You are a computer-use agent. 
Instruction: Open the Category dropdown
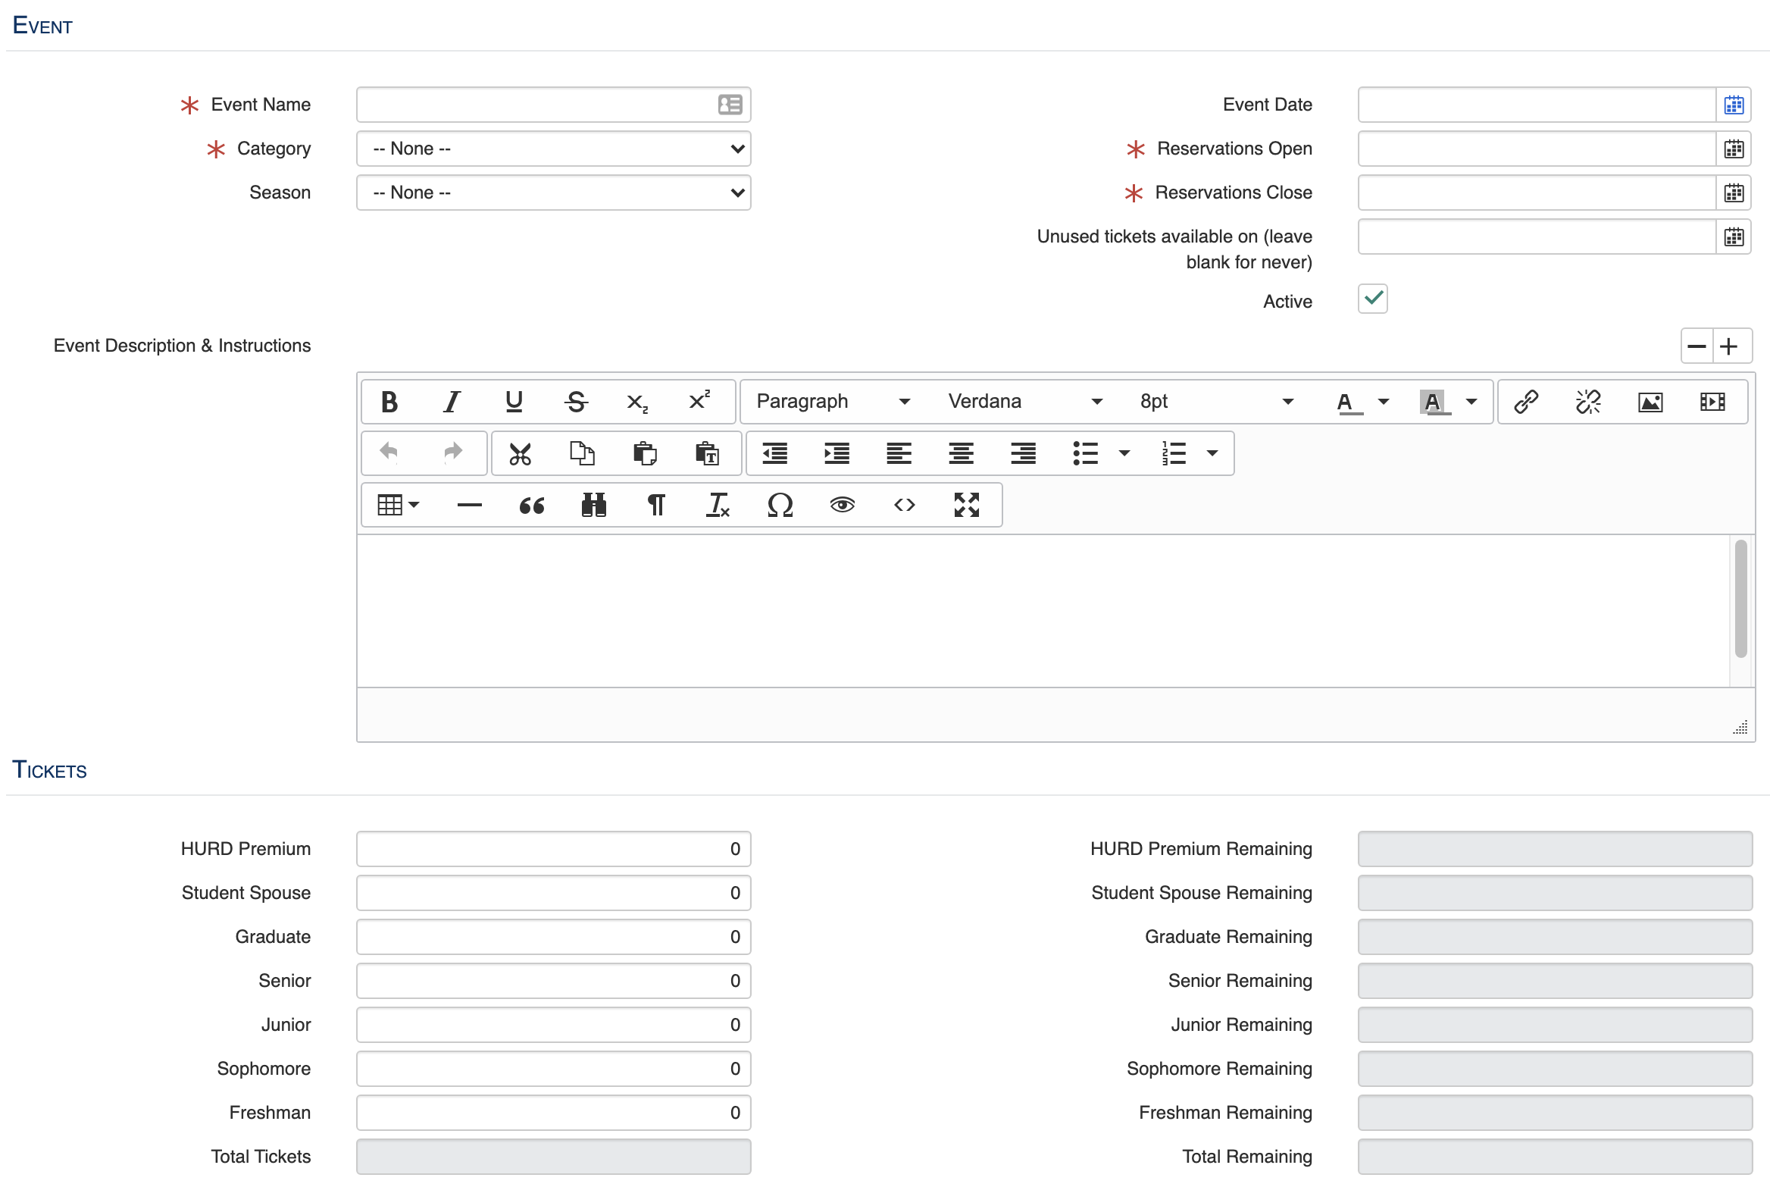pyautogui.click(x=553, y=149)
